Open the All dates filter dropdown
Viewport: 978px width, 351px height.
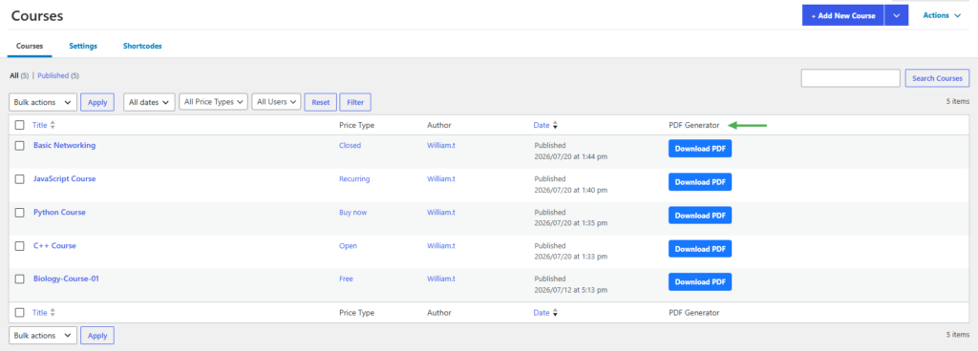click(x=149, y=102)
